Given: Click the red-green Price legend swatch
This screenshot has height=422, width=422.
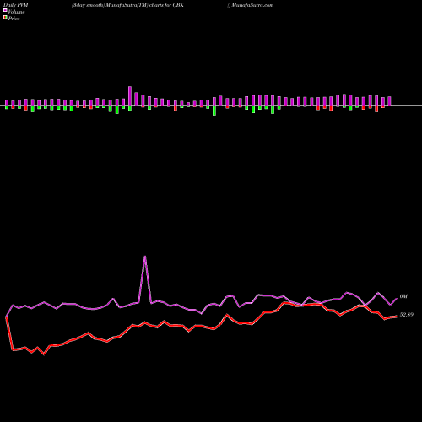Looking at the screenshot, I should 5,18.
